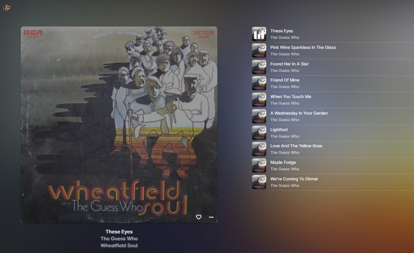
Task: Open the three-dot more options menu
Action: pyautogui.click(x=211, y=217)
